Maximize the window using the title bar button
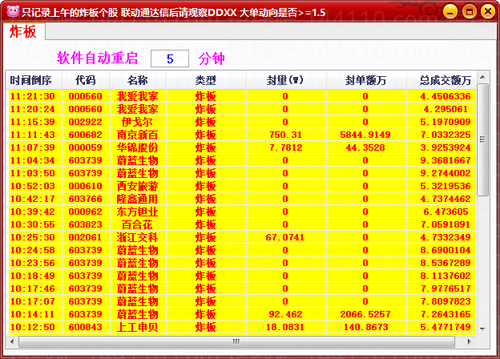Viewport: 500px width, 359px height. [x=469, y=12]
